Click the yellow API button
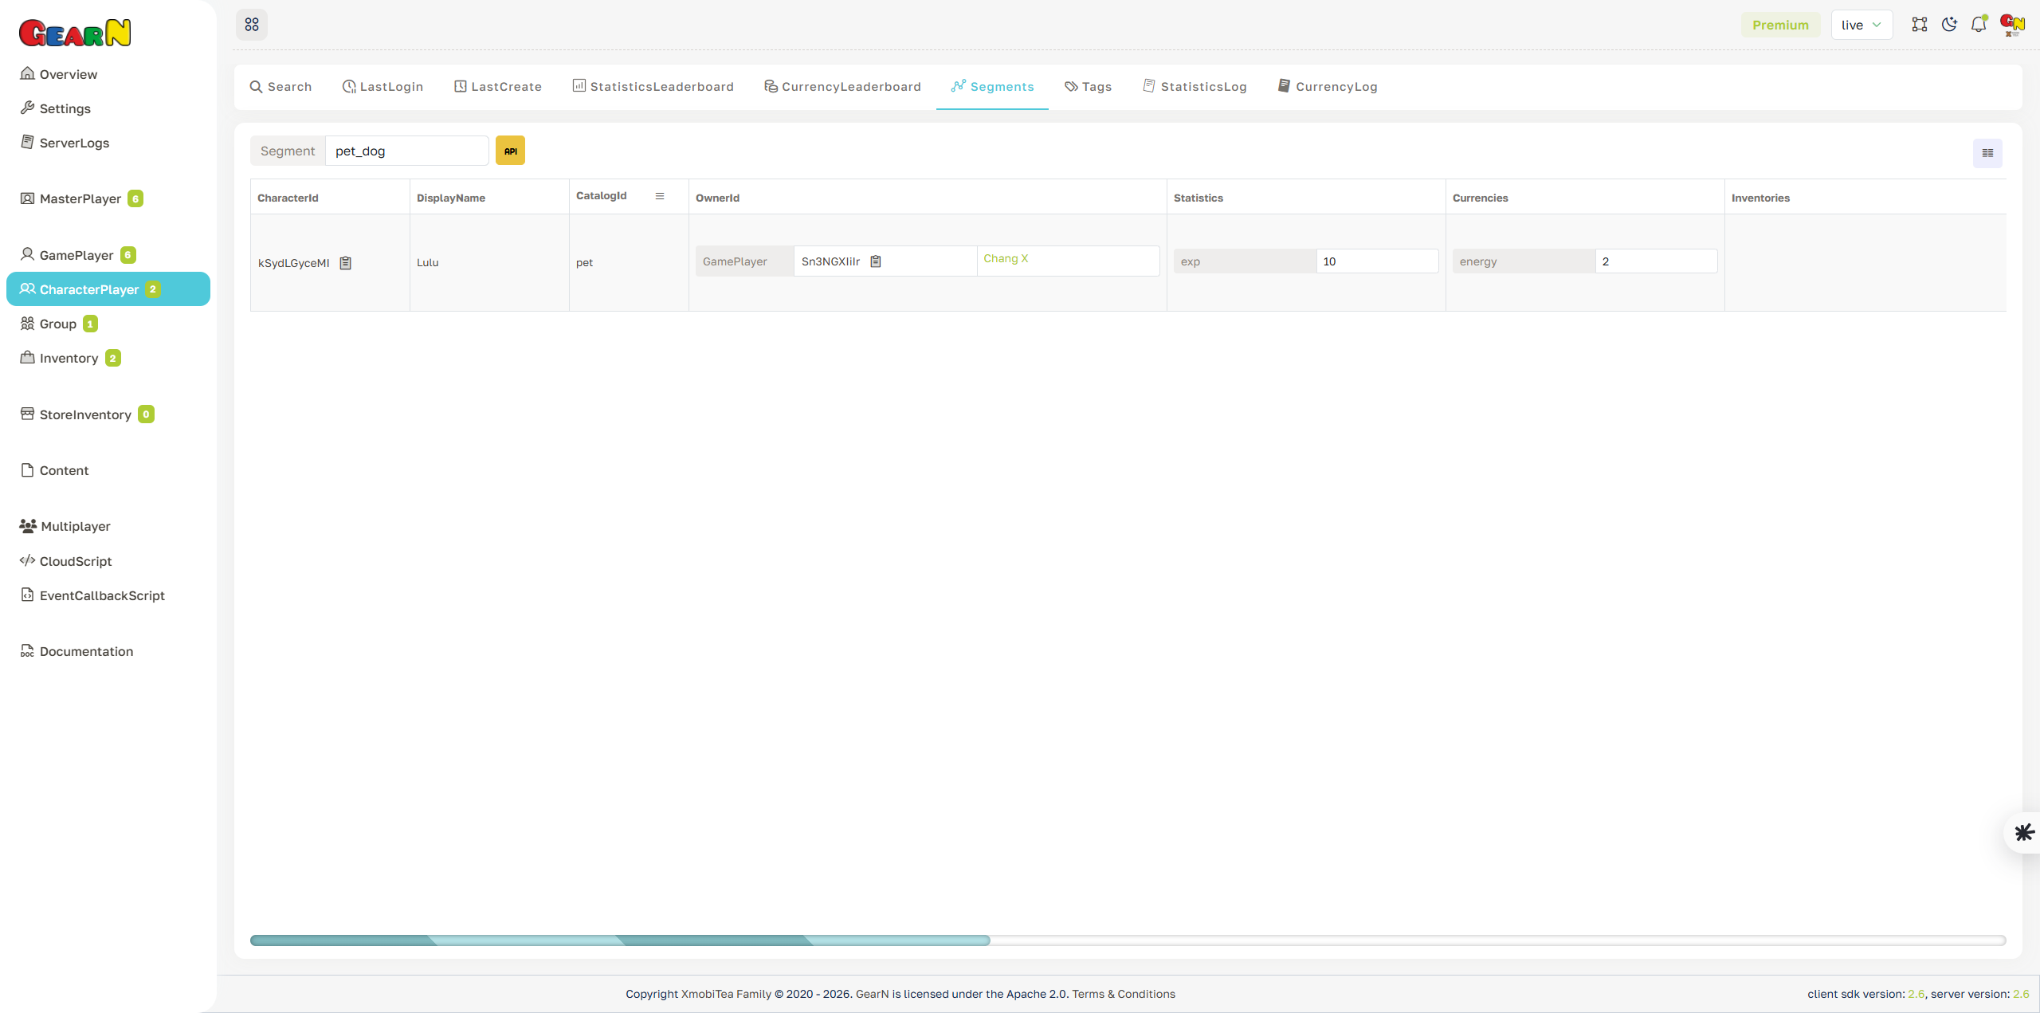The image size is (2040, 1013). pyautogui.click(x=510, y=150)
